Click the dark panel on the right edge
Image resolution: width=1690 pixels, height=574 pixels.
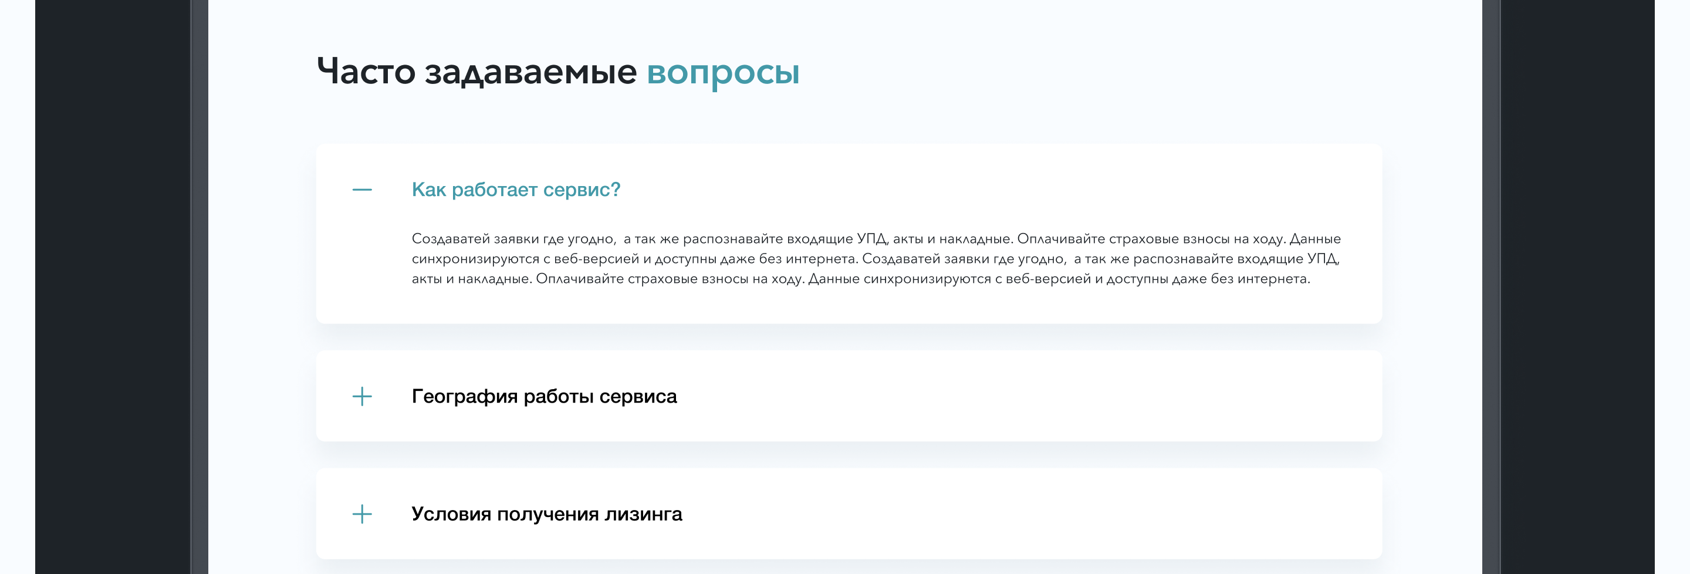1577,286
